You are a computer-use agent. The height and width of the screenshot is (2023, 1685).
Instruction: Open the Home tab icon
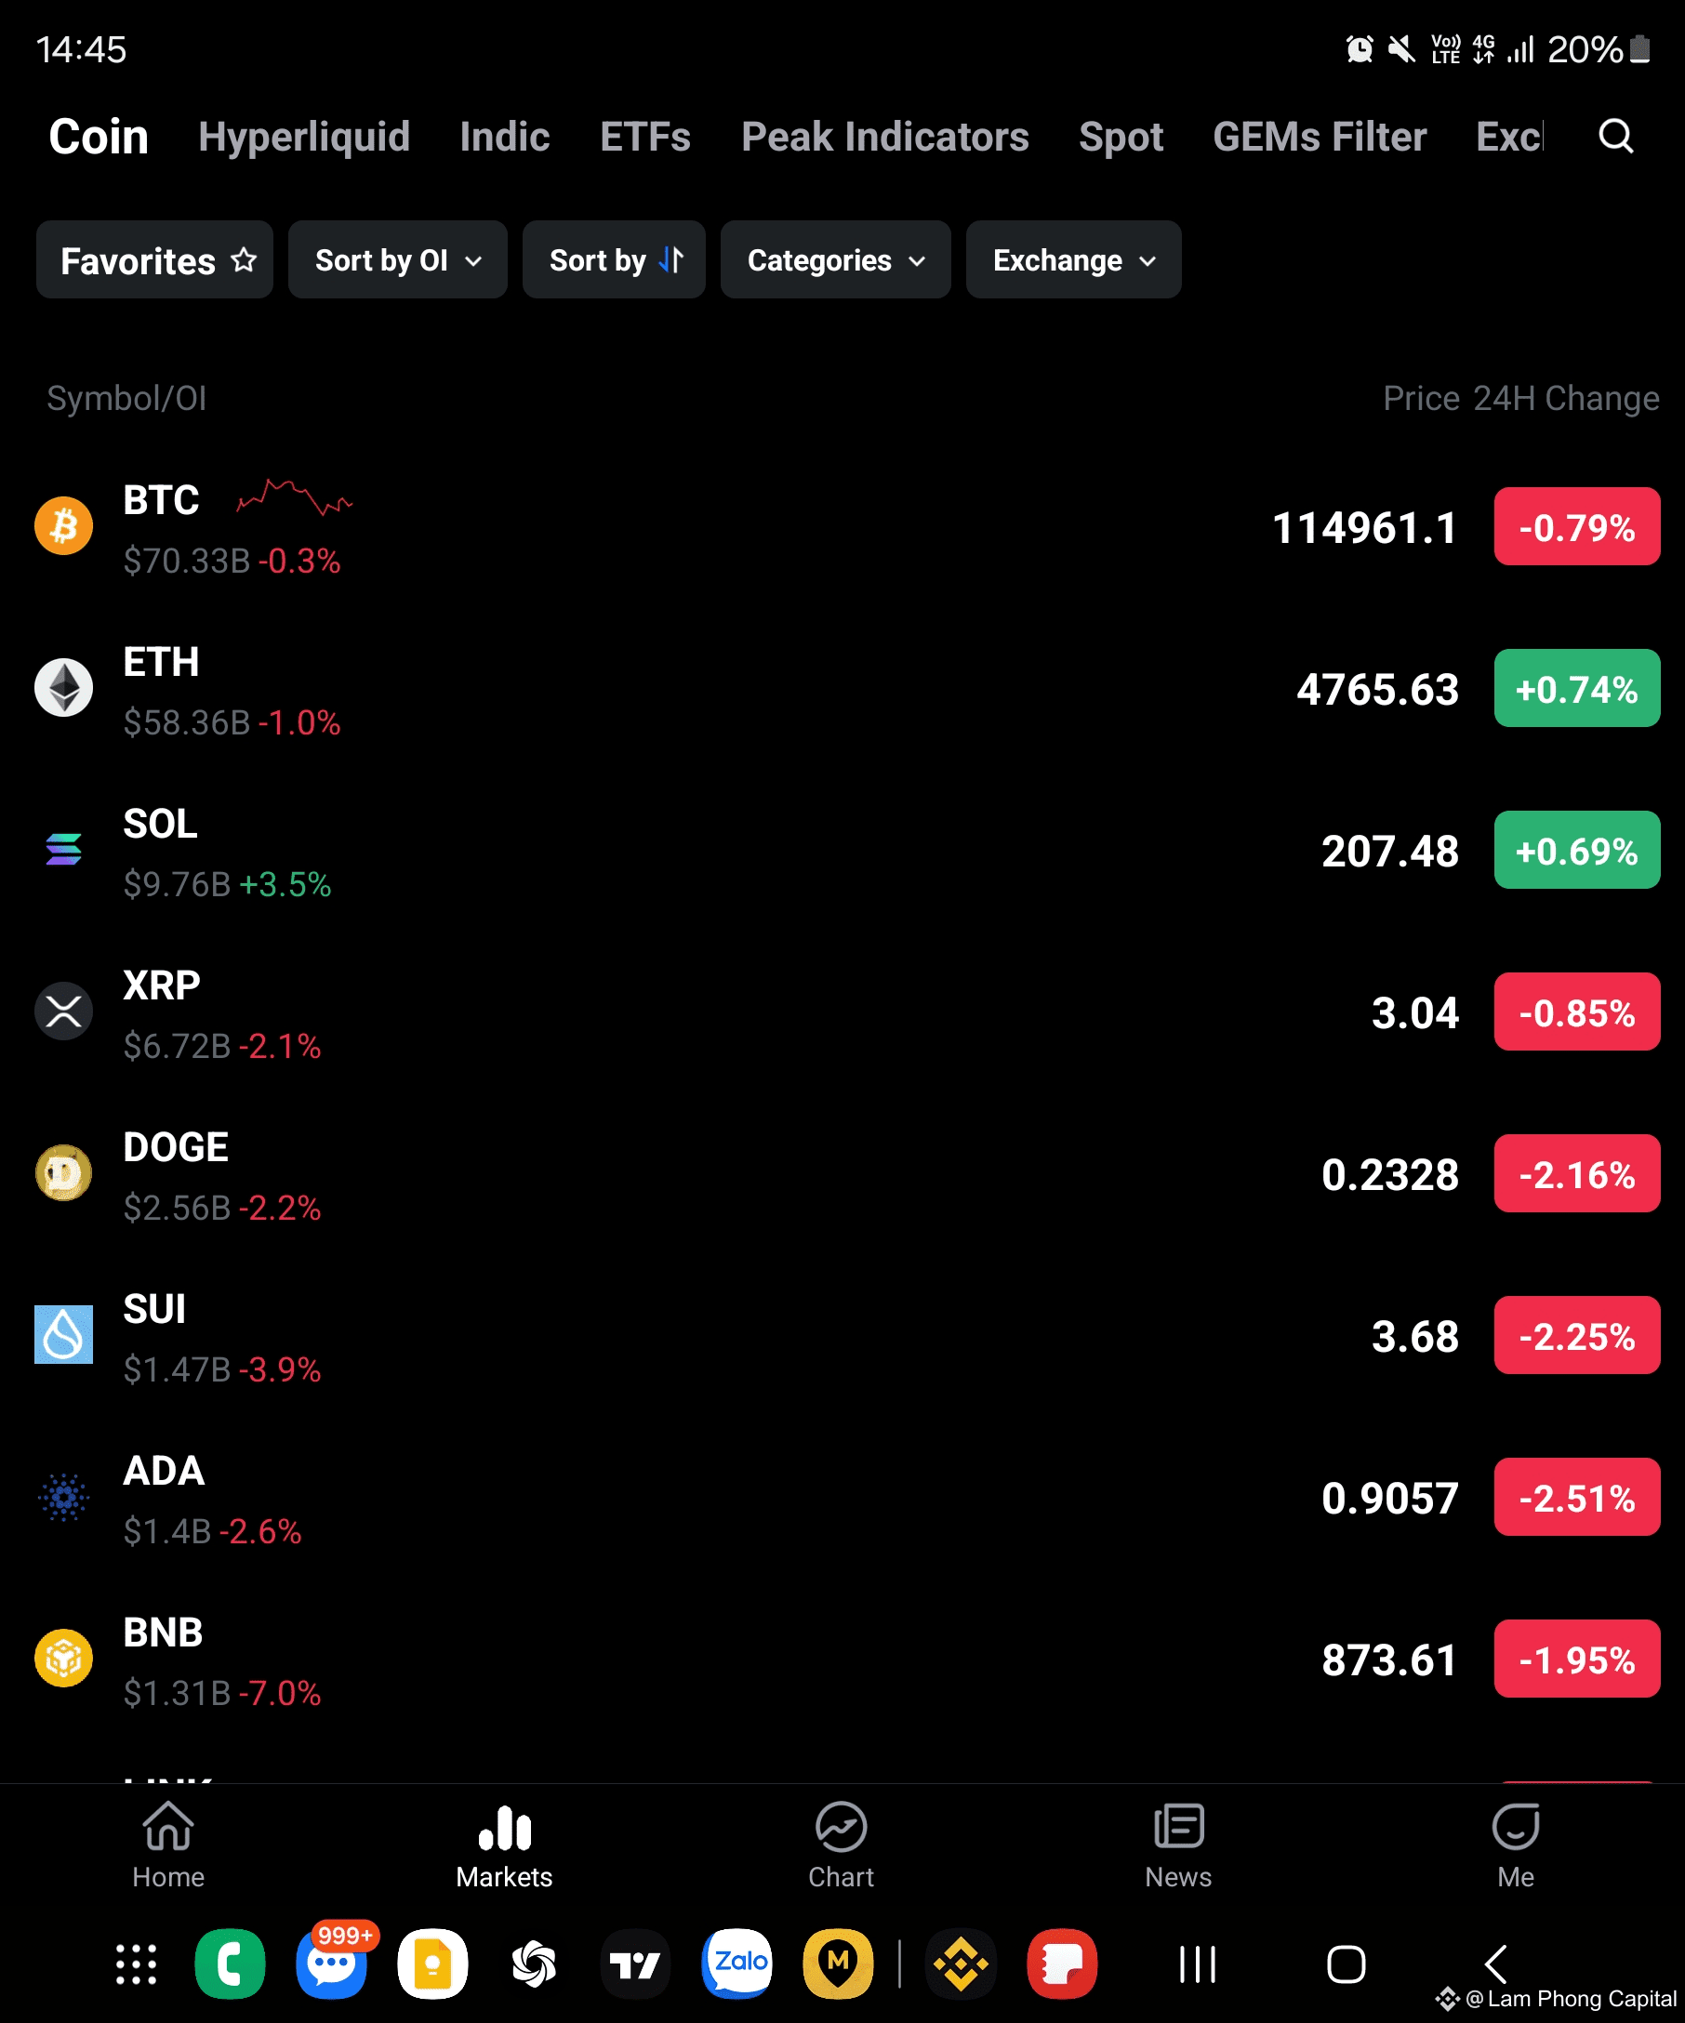(x=168, y=1827)
